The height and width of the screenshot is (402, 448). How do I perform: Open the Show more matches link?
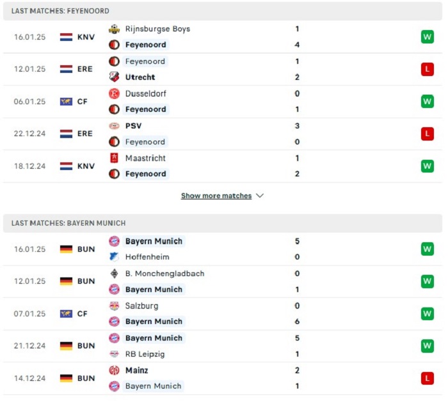(x=216, y=196)
